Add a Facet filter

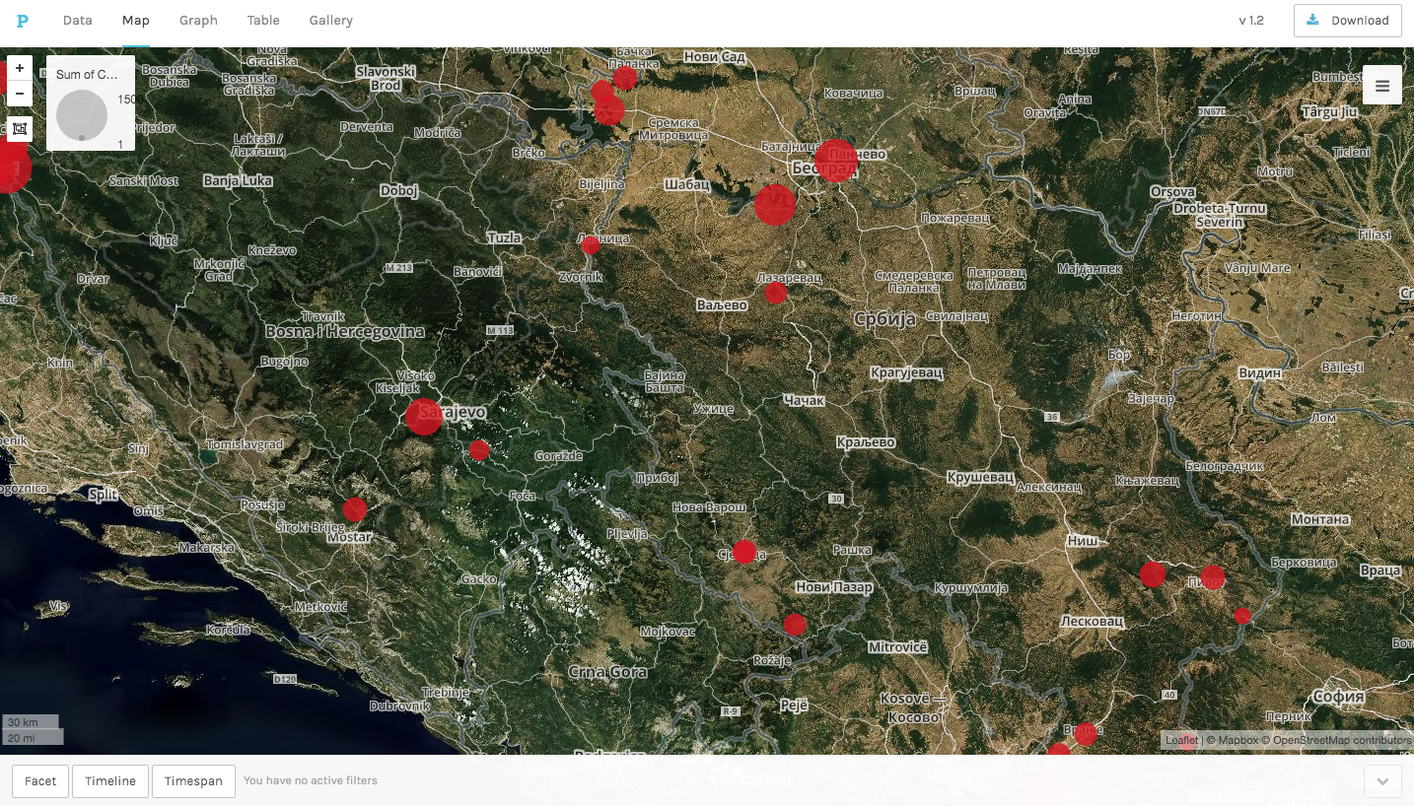(40, 781)
